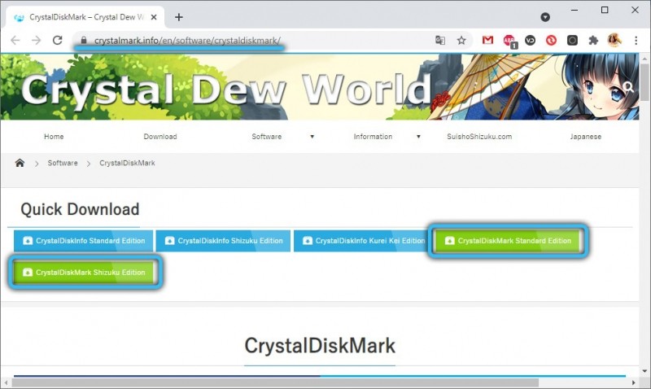
Task: Click the search magnifier on the banner
Action: (628, 87)
